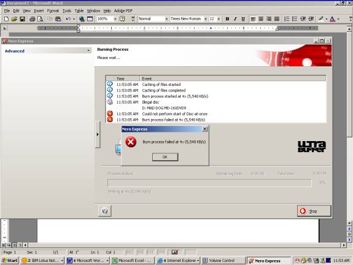Click the Windows Start button
Viewport: 353px width, 265px height.
[x=10, y=261]
